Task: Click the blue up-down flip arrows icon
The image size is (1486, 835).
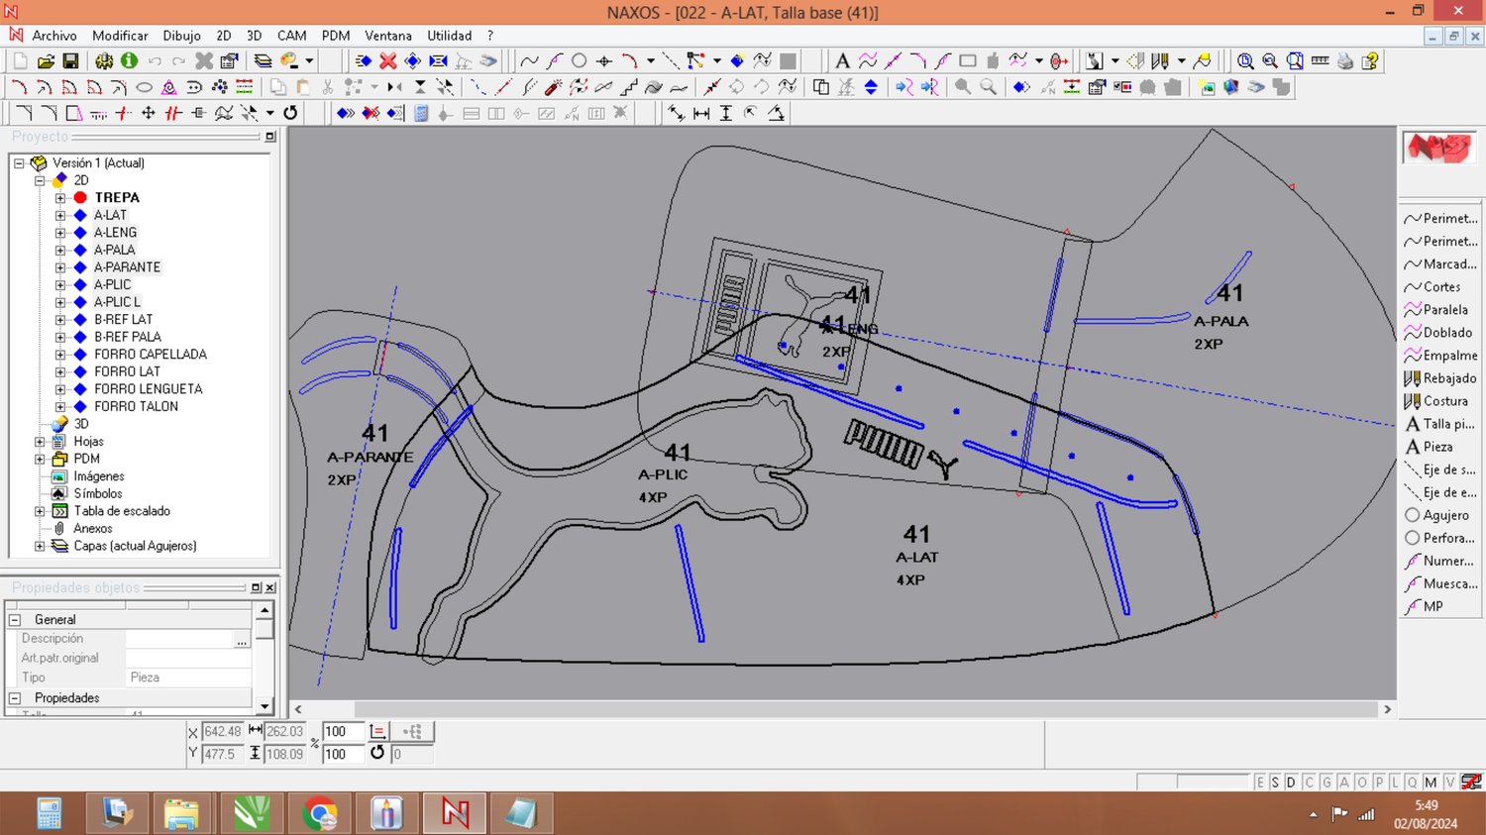Action: tap(871, 87)
